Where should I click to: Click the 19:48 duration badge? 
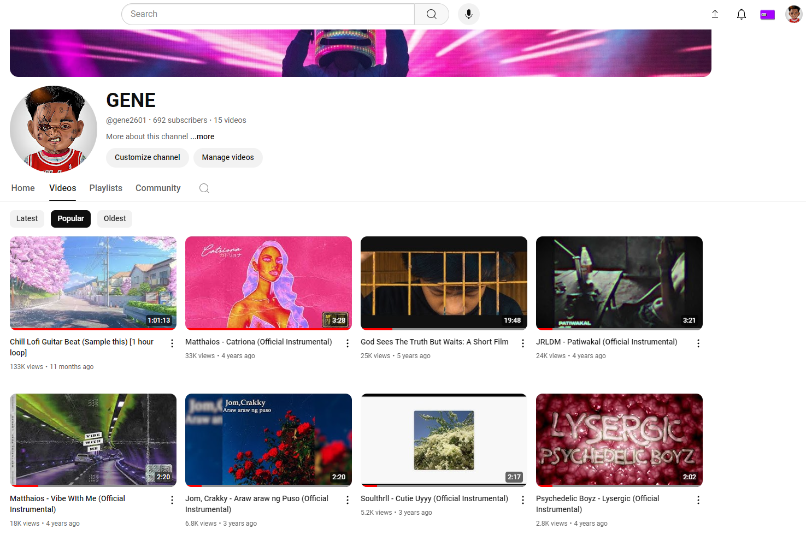pos(513,320)
